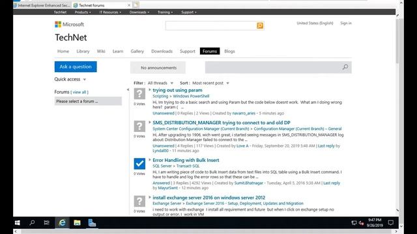Viewport: 417px width, 234px height.
Task: Select the Forums tab
Action: pyautogui.click(x=210, y=51)
